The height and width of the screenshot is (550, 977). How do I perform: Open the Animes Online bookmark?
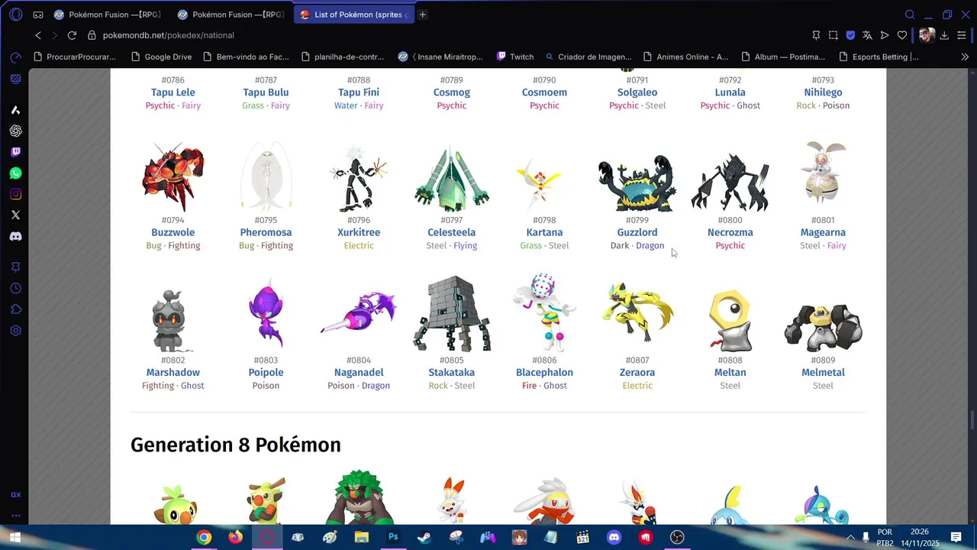(x=686, y=57)
